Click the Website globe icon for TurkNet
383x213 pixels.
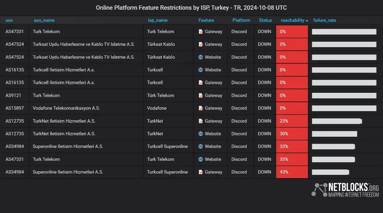point(201,134)
